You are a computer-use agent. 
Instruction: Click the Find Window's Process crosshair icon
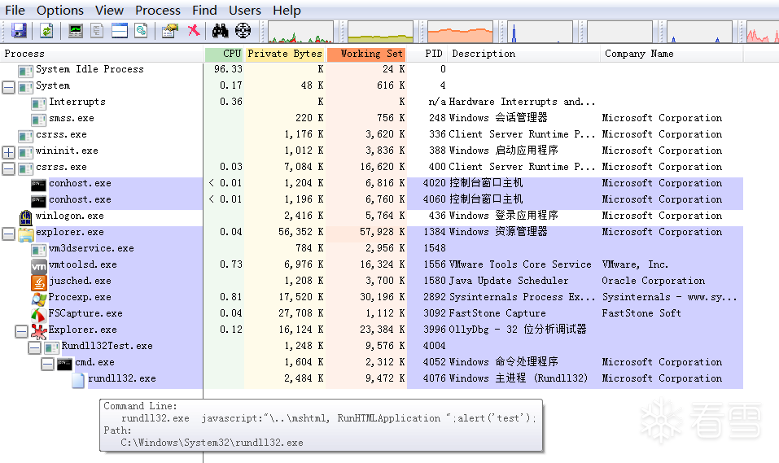(243, 31)
